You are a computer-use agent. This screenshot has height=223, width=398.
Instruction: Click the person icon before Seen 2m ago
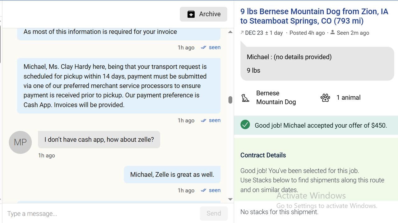click(332, 32)
